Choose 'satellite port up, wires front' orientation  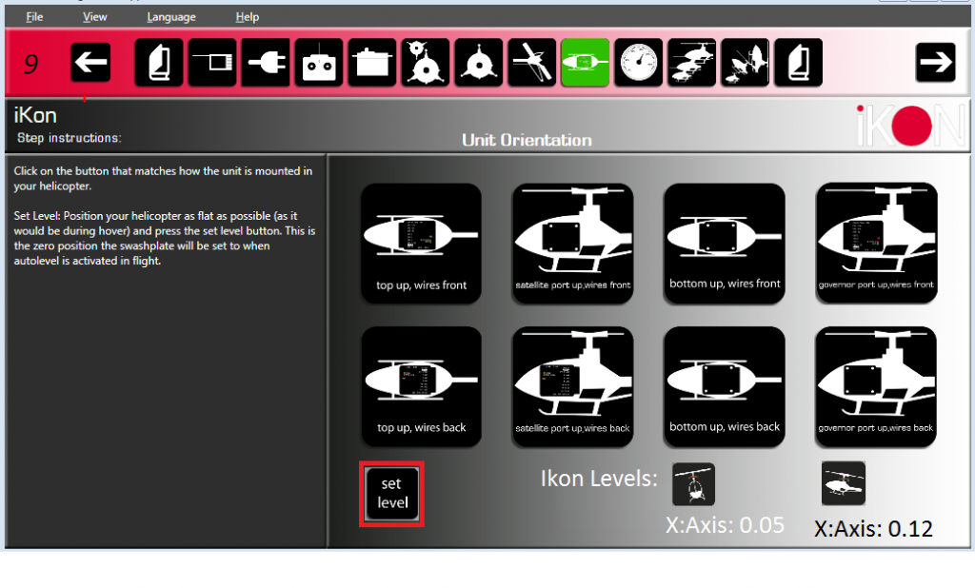point(572,243)
